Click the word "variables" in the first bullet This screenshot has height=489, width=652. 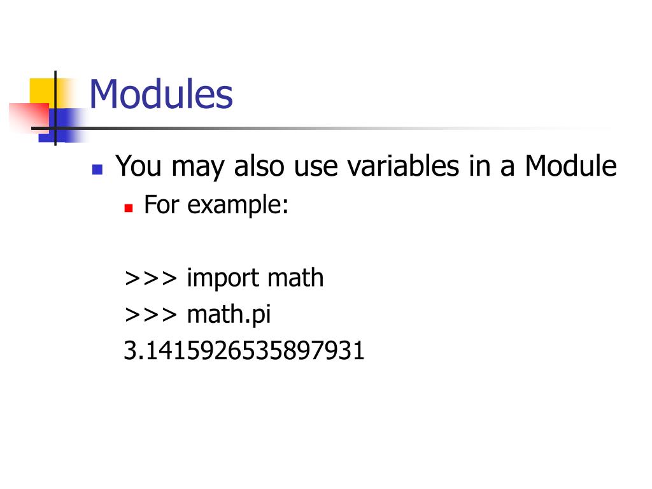(x=403, y=166)
